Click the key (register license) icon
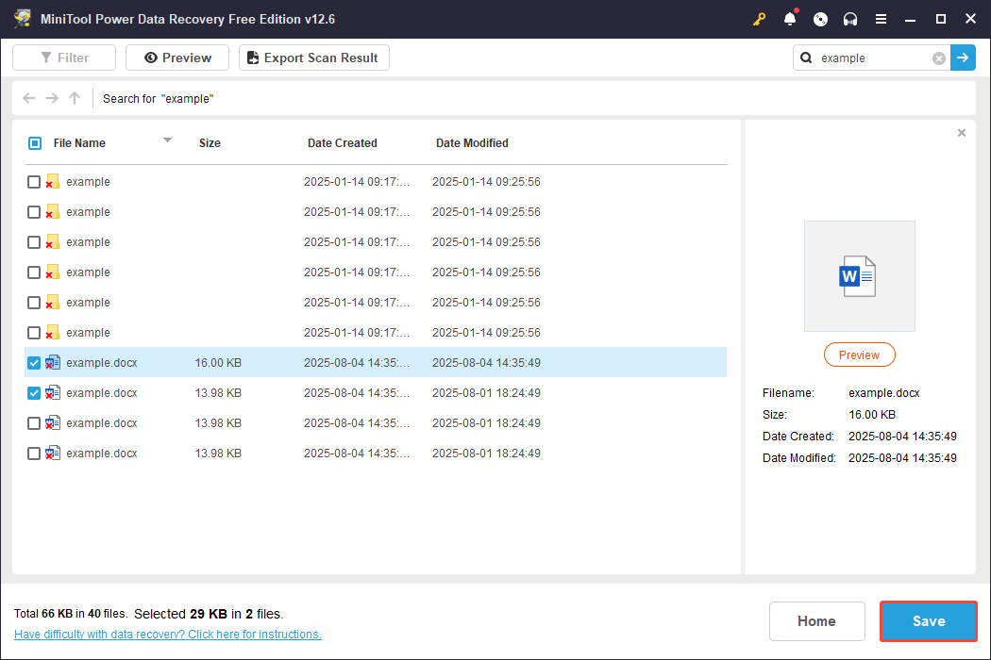991x660 pixels. click(x=759, y=19)
